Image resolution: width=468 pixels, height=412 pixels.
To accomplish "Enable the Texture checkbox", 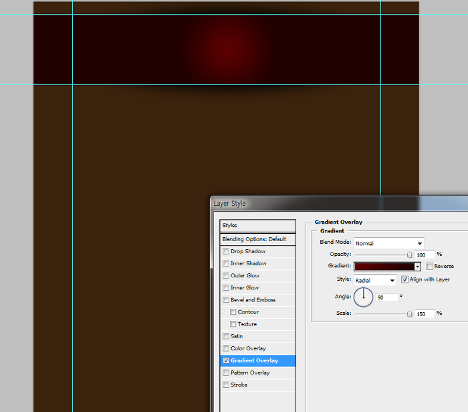I will (x=233, y=324).
